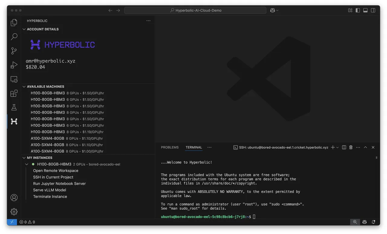Viewport: 387px width, 234px height.
Task: Click the SSH terminal session title
Action: 281,147
